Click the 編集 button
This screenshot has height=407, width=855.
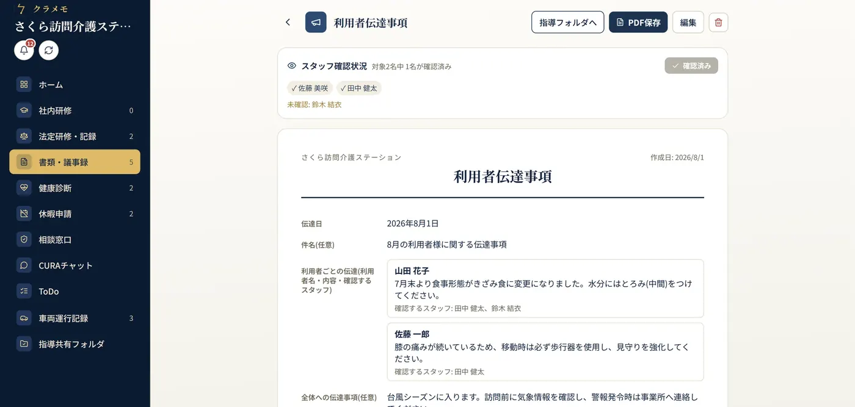click(688, 23)
